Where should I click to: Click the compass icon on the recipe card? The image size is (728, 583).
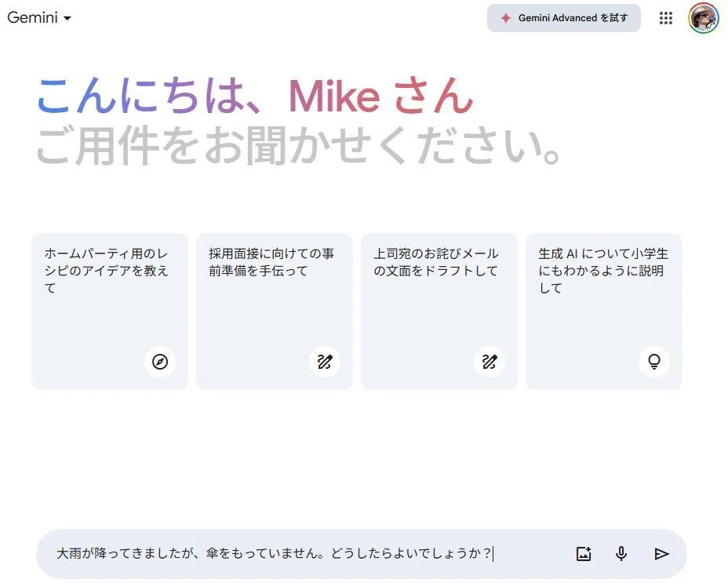160,362
